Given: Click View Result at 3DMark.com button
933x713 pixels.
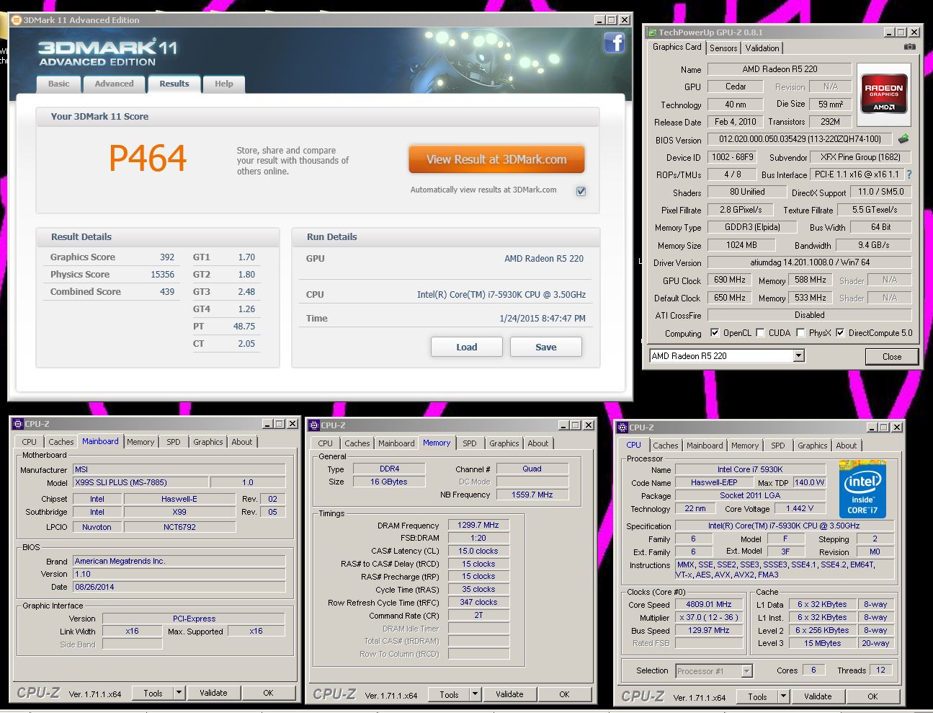Looking at the screenshot, I should click(x=496, y=159).
